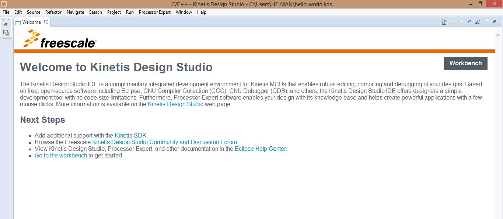
Task: Click the Welcome to Kinetis Design Studio heading
Action: coord(116,67)
